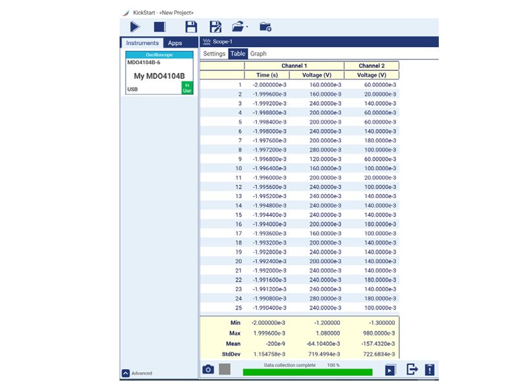Open the dropdown arrow beside Open folder icon
Image resolution: width=517 pixels, height=387 pixels.
coord(248,28)
